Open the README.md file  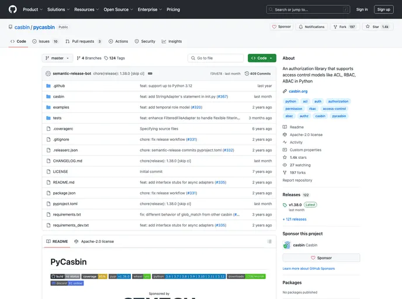coord(64,182)
